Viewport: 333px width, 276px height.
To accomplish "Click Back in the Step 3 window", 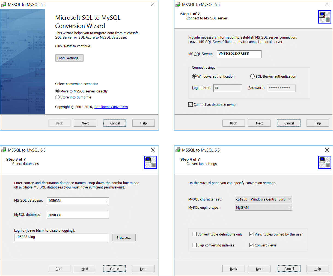I will (59, 269).
